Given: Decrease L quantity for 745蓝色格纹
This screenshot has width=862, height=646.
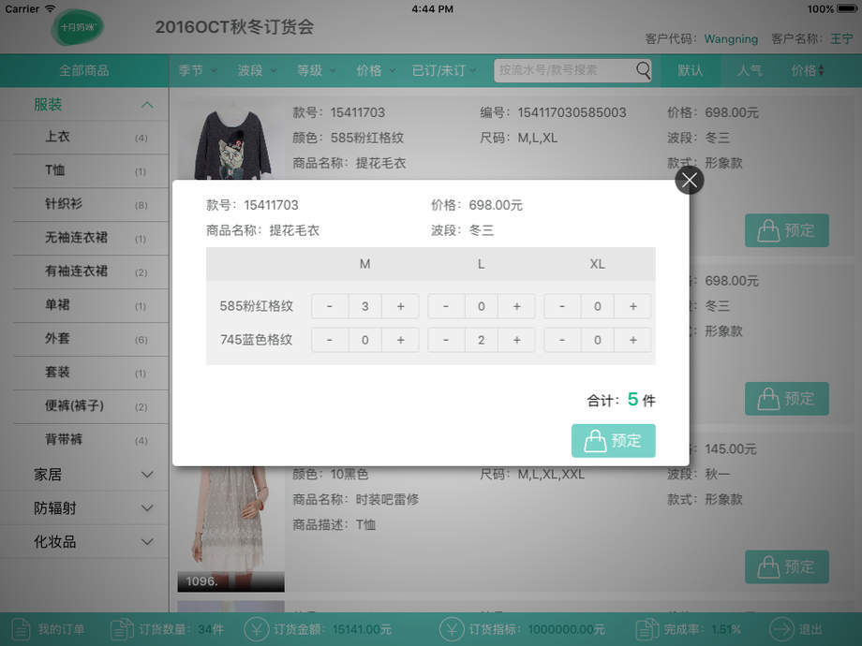Looking at the screenshot, I should [x=446, y=340].
